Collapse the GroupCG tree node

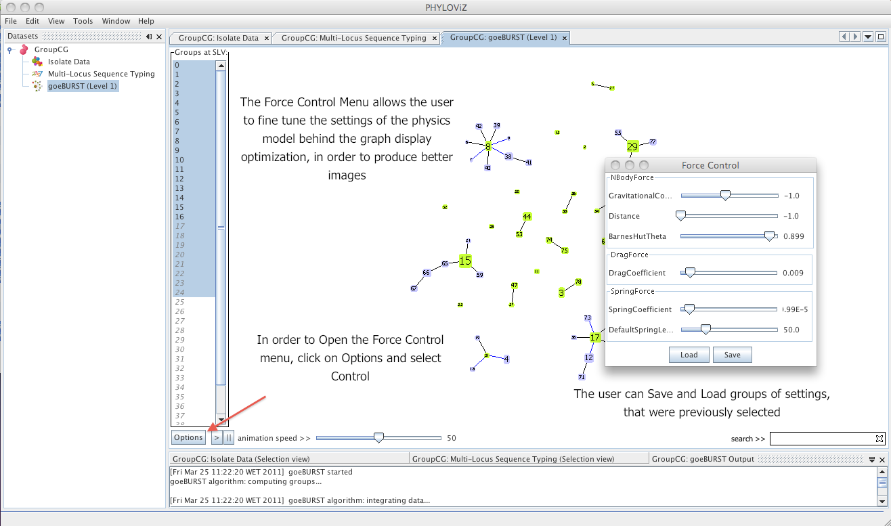(x=10, y=49)
